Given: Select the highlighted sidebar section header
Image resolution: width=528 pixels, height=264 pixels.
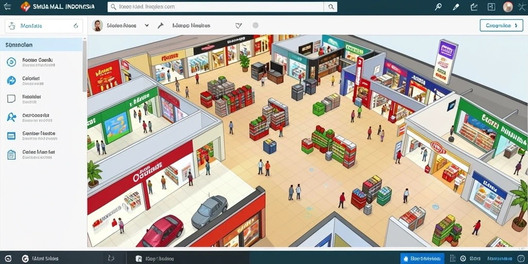Looking at the screenshot, I should coord(41,44).
